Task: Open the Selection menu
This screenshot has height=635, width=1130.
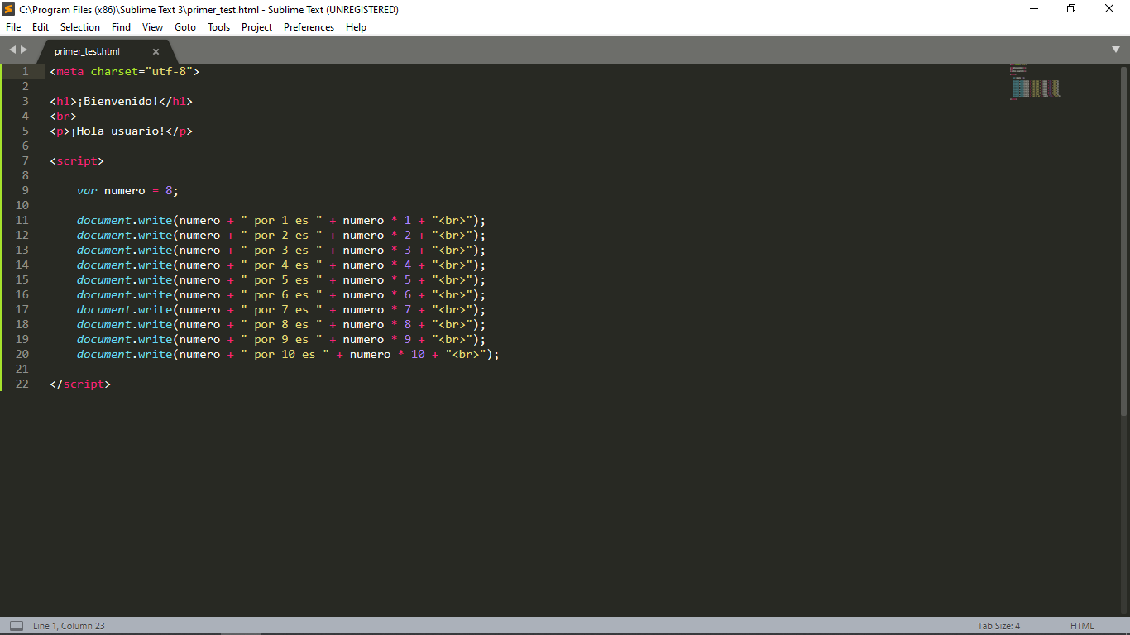Action: (x=80, y=27)
